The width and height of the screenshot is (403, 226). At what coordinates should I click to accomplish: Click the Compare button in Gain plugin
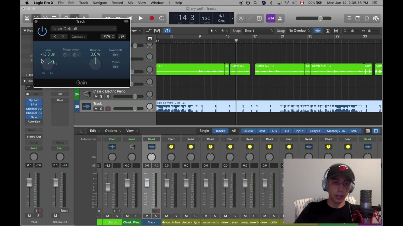click(x=78, y=37)
